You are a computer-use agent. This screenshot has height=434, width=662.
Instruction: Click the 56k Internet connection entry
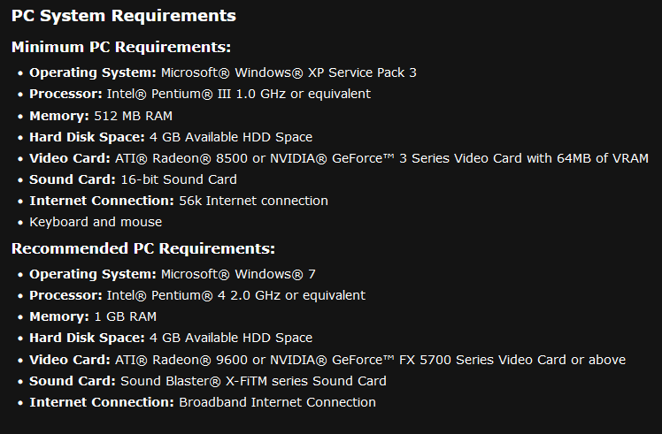(x=179, y=201)
